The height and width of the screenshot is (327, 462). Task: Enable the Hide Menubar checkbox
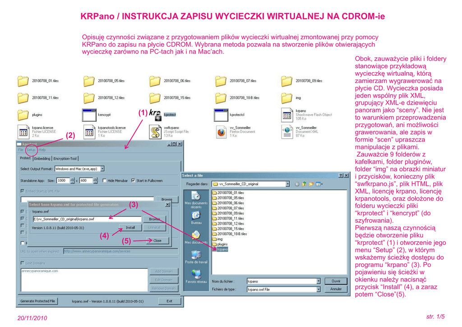105,180
